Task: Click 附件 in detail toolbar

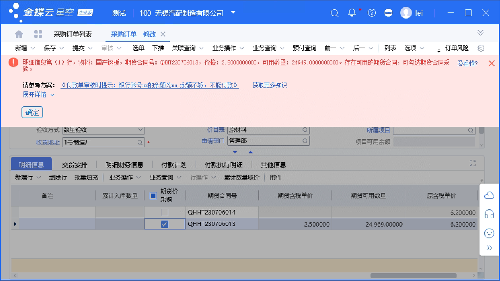Action: [276, 177]
